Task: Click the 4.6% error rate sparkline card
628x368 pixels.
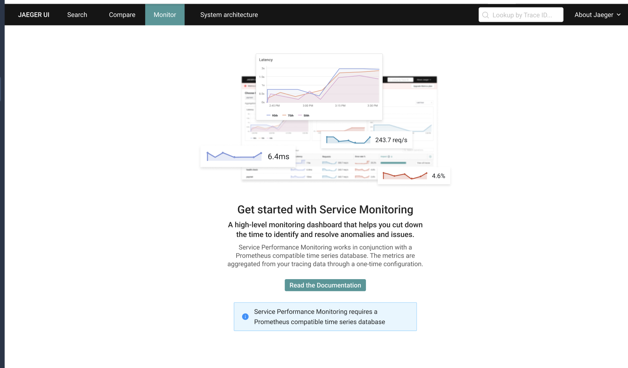Action: point(414,176)
